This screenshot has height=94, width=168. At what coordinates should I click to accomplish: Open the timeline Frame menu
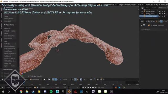(22, 88)
